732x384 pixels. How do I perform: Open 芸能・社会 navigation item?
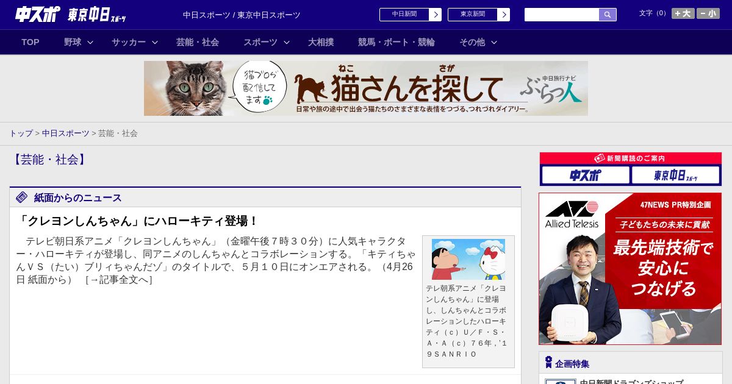tap(198, 42)
